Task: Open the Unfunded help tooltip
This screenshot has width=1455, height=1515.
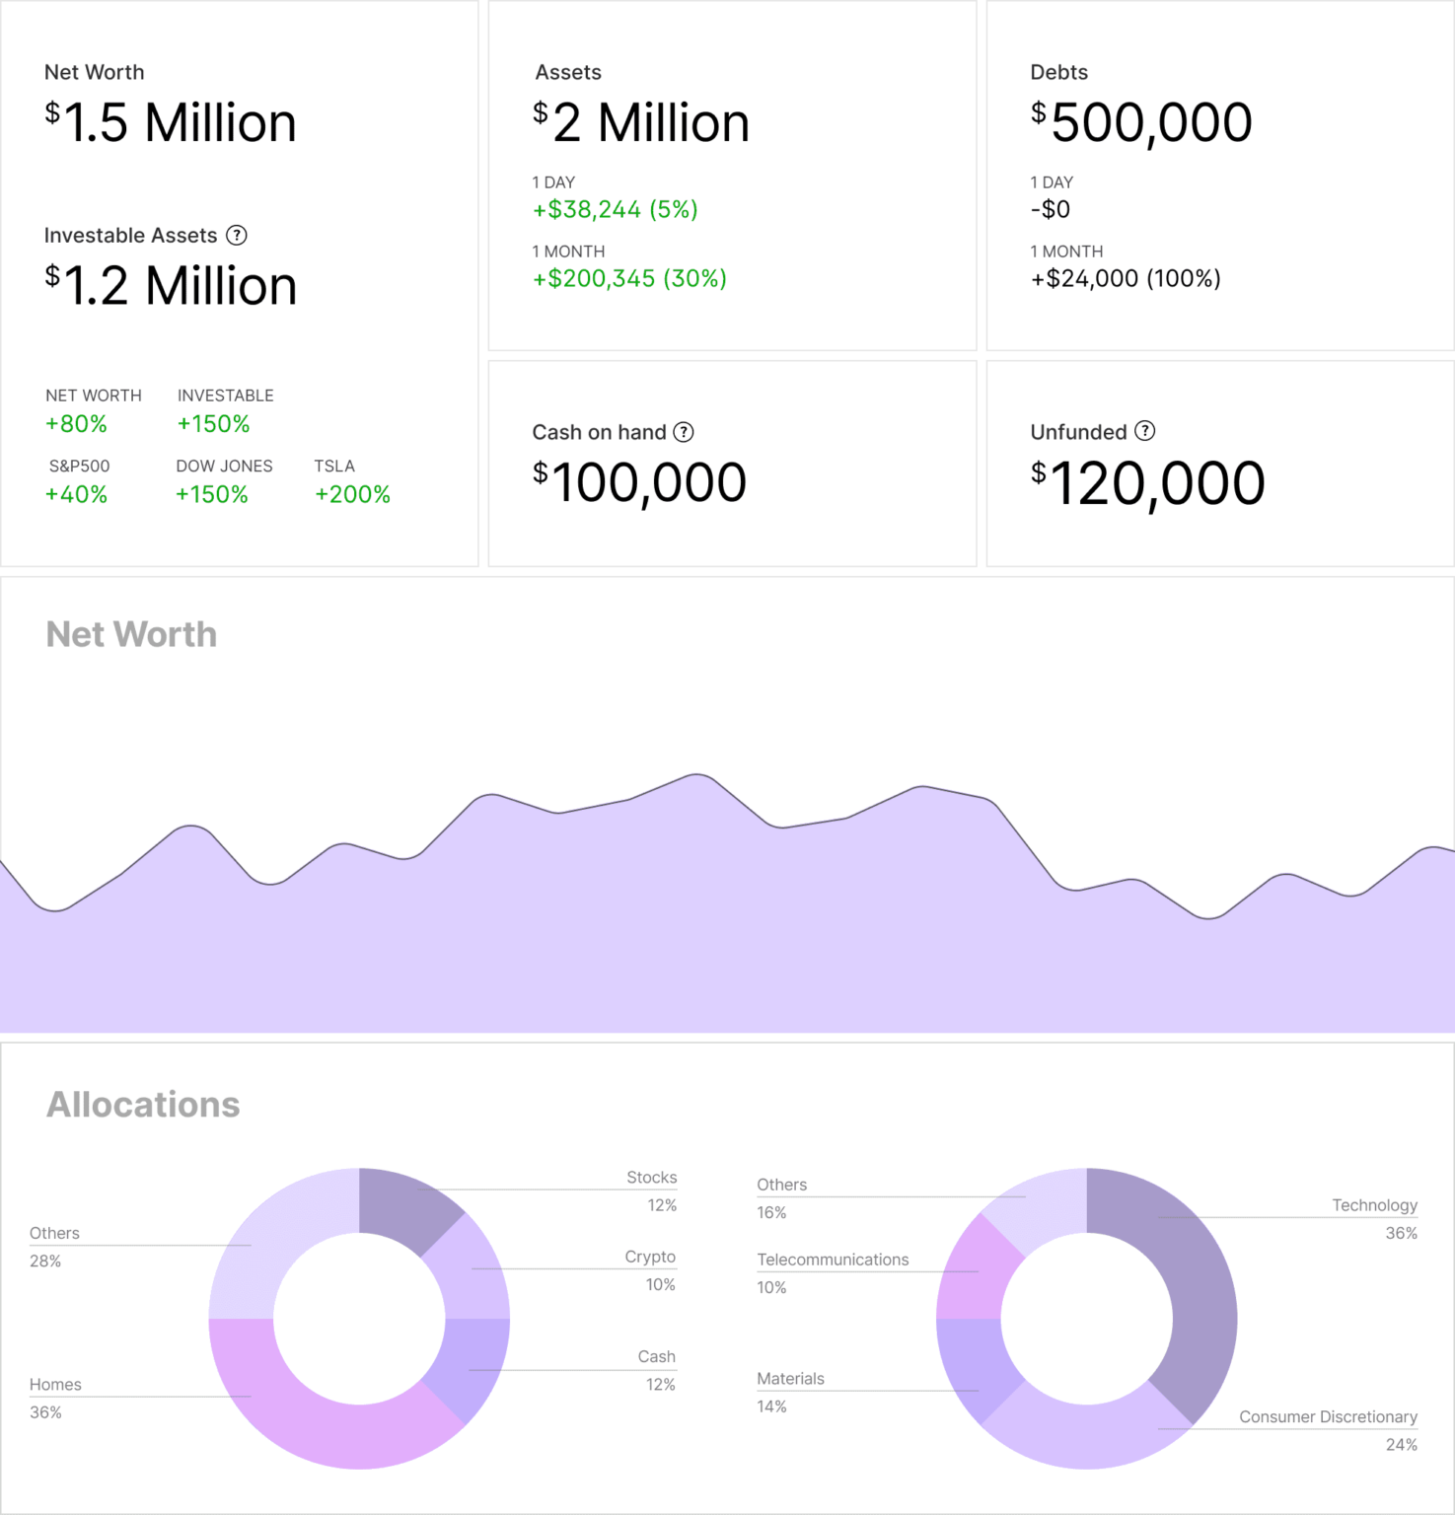Action: tap(1144, 431)
